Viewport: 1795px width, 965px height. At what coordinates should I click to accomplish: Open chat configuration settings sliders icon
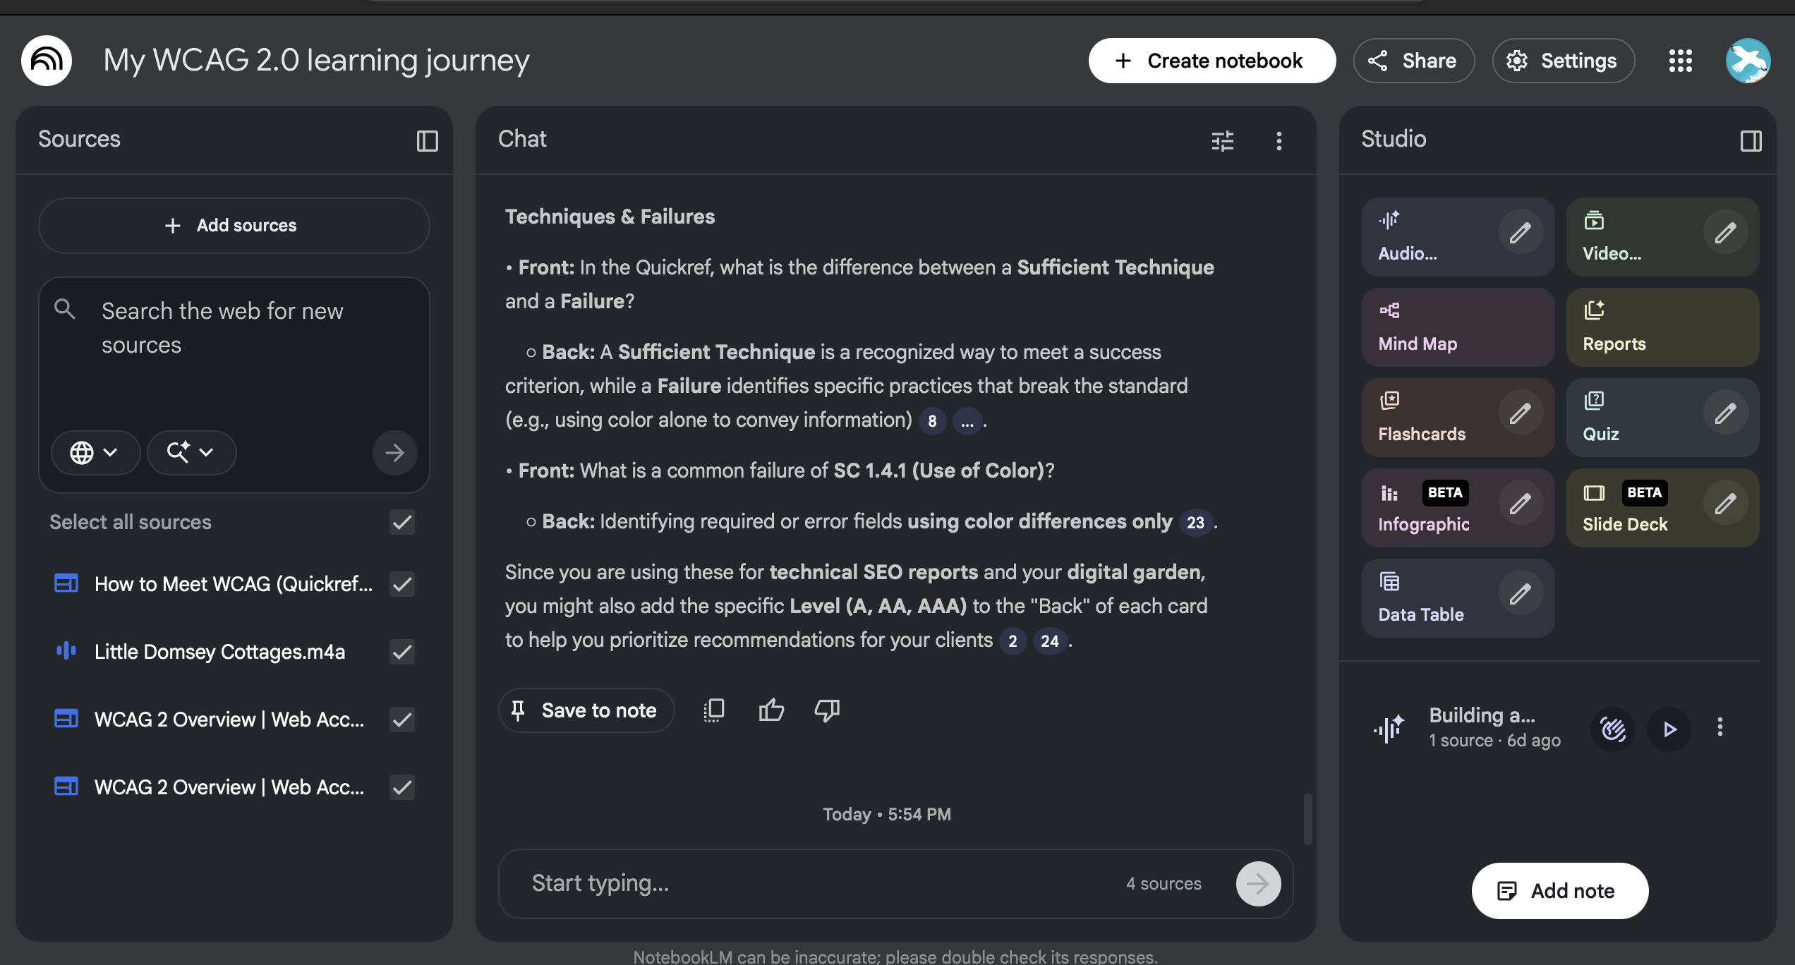(x=1222, y=141)
